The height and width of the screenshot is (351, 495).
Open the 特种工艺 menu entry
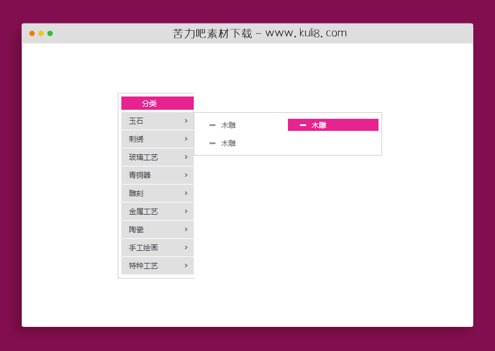[x=144, y=266]
